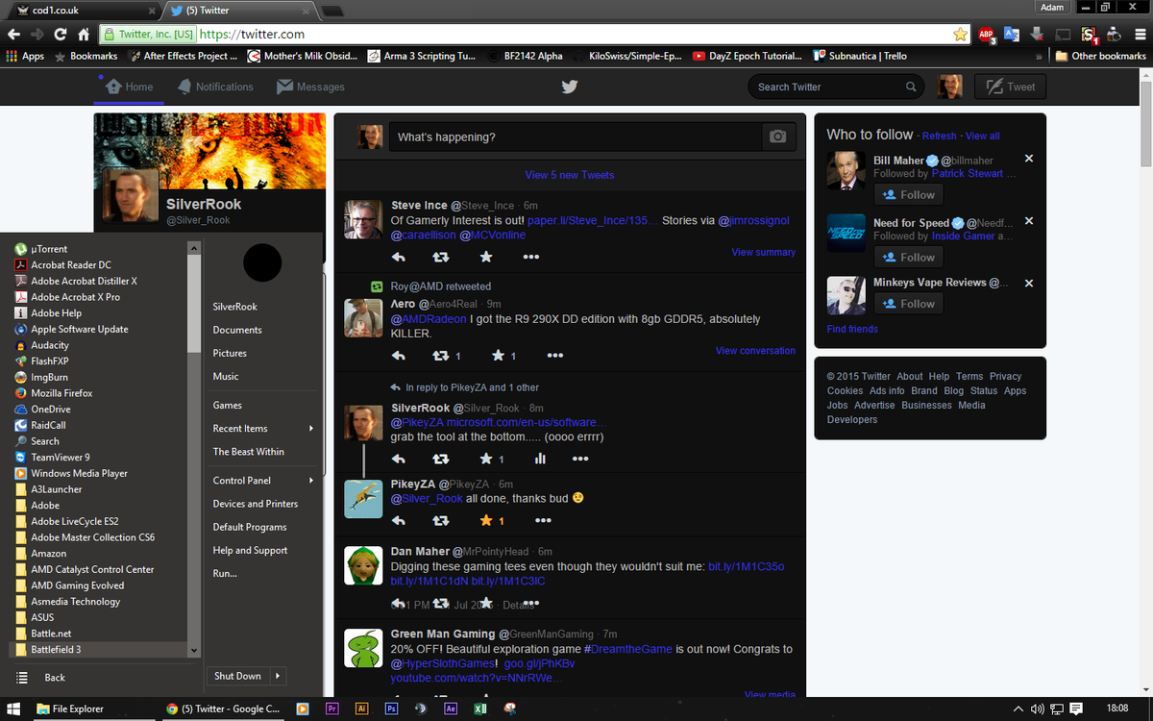1153x721 pixels.
Task: Reply to Steve Ince's tweet
Action: (x=399, y=257)
